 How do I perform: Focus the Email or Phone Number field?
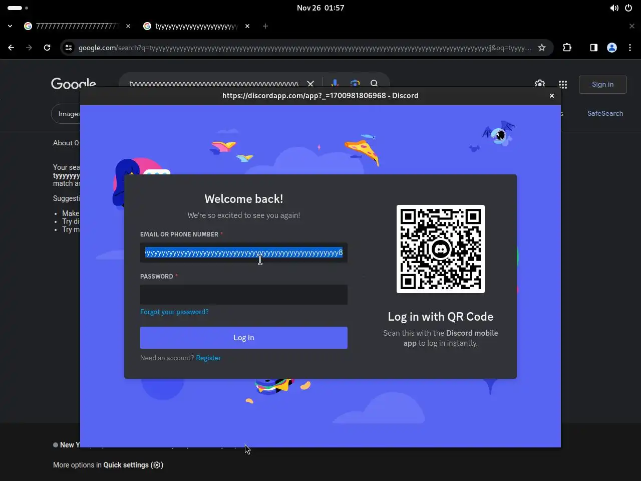[x=244, y=253]
